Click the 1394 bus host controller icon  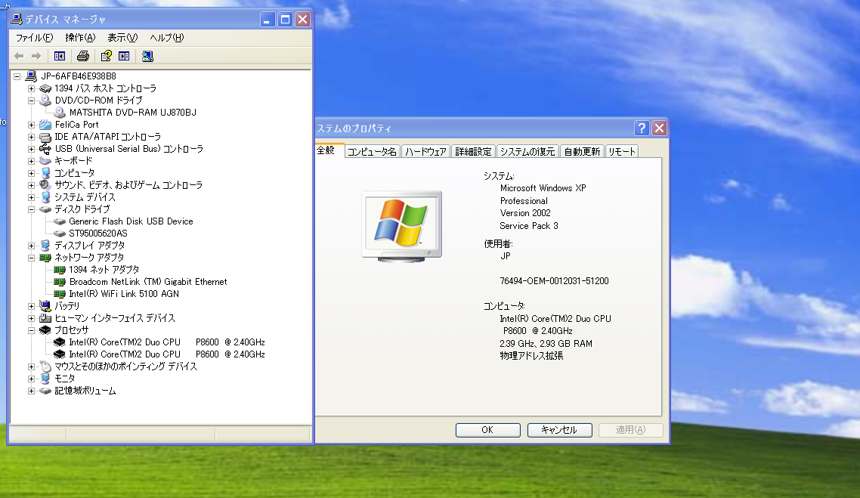pyautogui.click(x=45, y=88)
